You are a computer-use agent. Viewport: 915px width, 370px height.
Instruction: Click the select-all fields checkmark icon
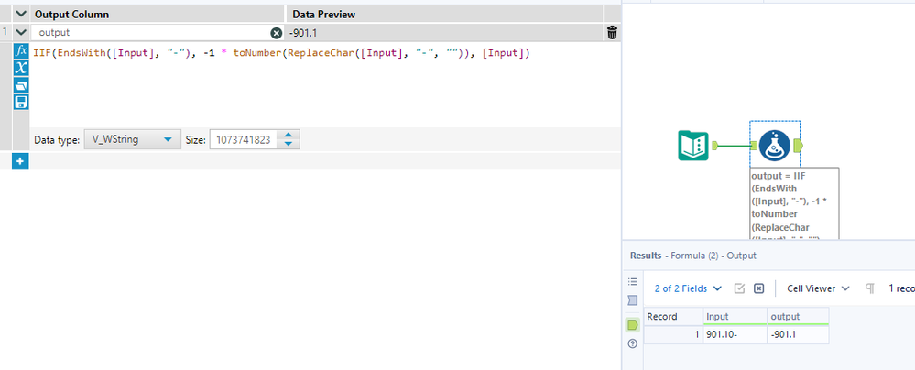coord(739,288)
